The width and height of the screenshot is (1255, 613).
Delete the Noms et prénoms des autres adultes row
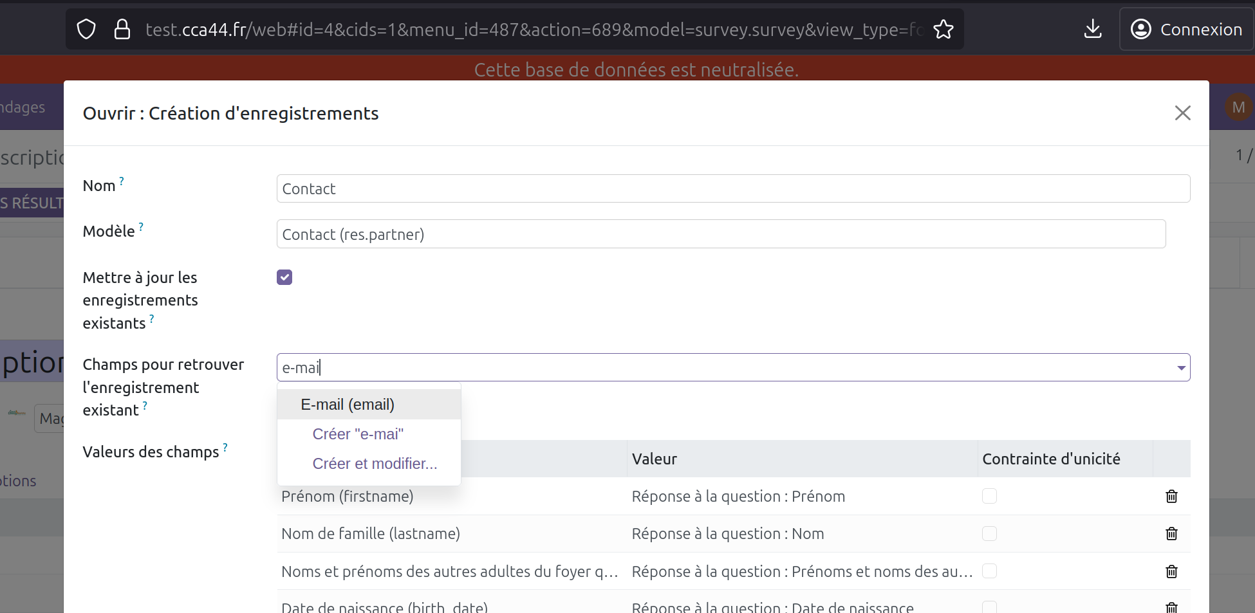point(1171,571)
